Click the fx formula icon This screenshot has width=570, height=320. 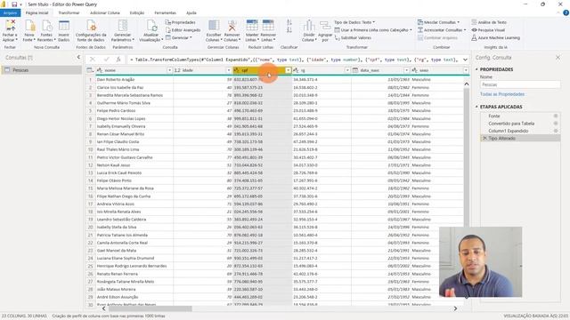coord(118,60)
